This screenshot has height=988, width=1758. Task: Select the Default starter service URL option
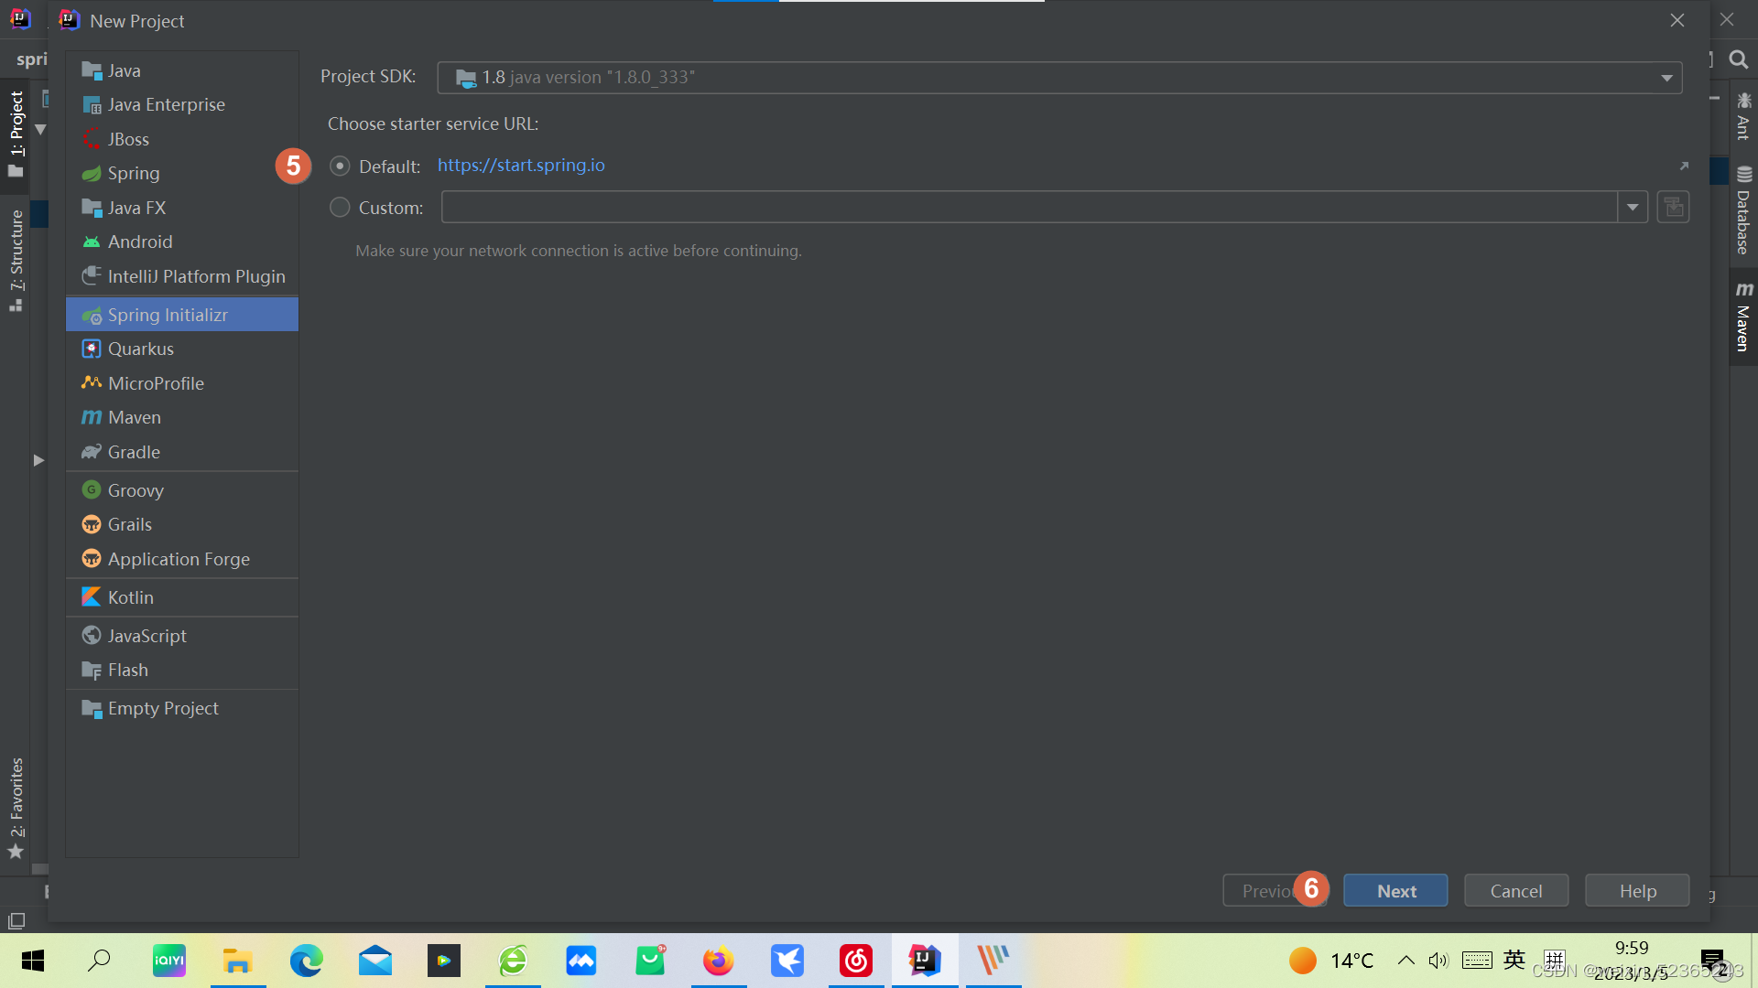(340, 166)
